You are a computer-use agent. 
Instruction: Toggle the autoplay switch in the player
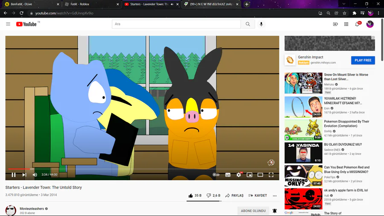pos(216,175)
